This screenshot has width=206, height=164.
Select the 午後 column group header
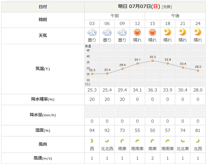(175, 16)
